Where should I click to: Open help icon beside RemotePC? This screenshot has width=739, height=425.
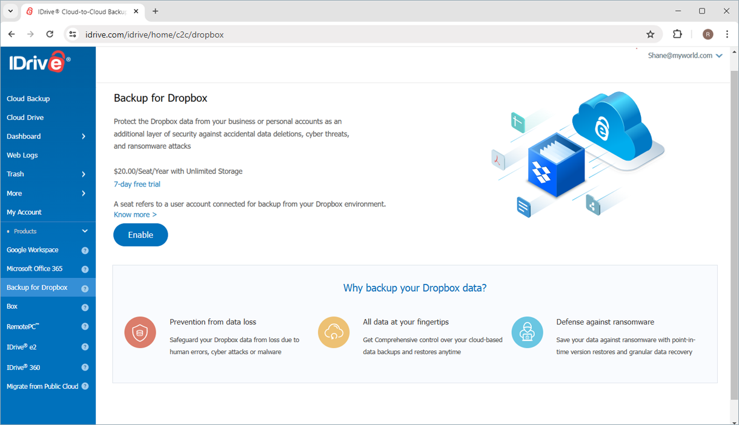[x=85, y=327]
